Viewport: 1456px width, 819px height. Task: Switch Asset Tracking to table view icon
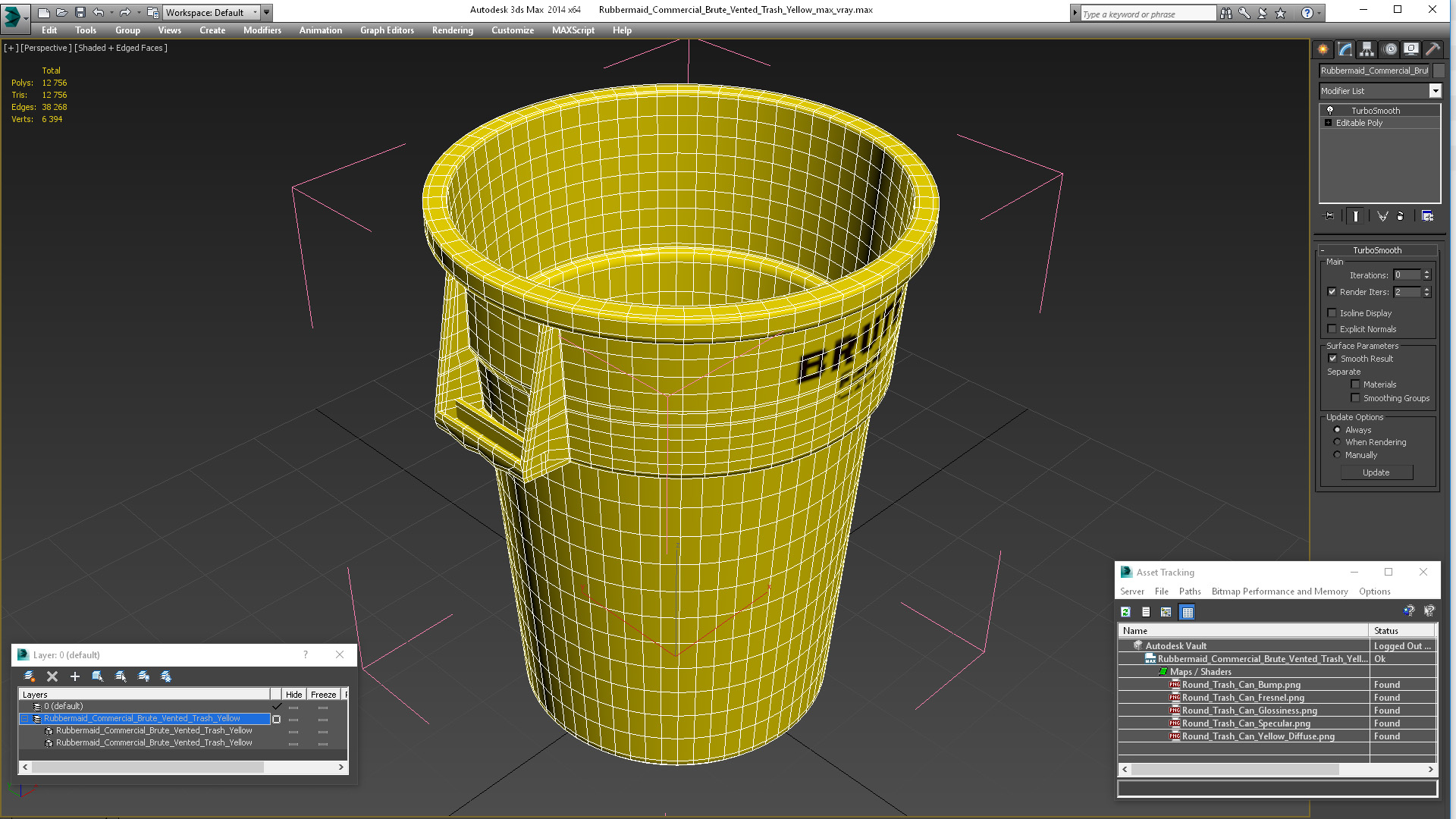coord(1188,612)
